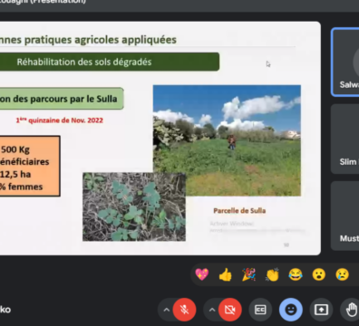
Task: Send party popper reaction
Action: 248,274
